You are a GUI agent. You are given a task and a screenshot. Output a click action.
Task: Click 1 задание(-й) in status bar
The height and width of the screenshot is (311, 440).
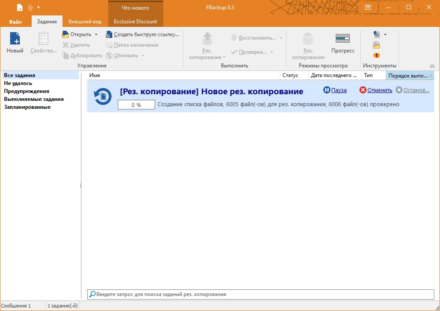[63, 306]
